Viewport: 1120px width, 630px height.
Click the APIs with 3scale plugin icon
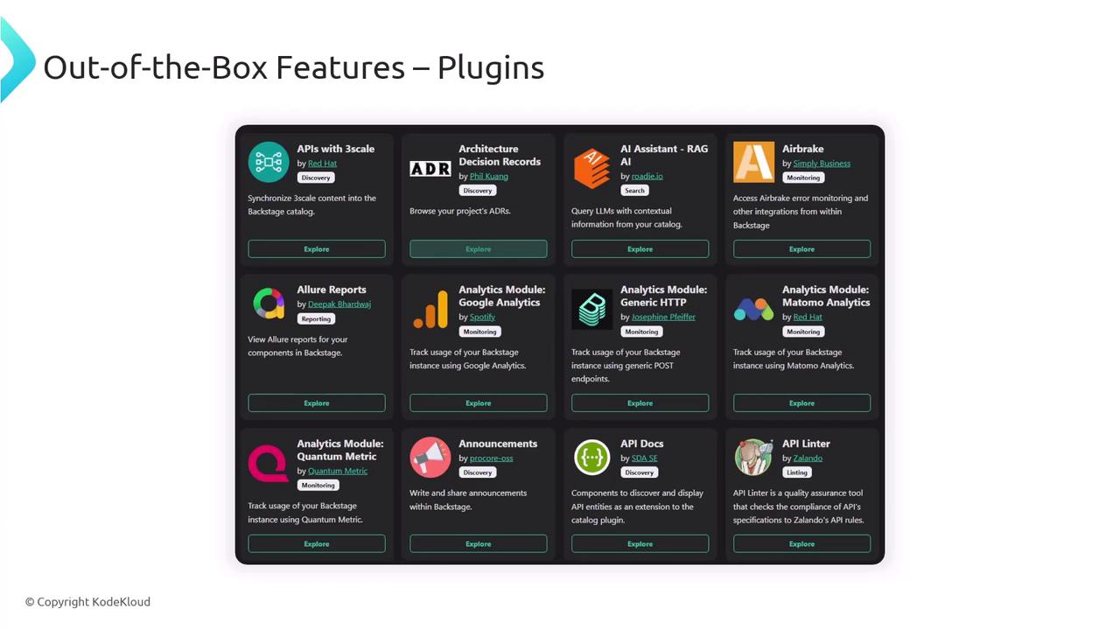269,162
